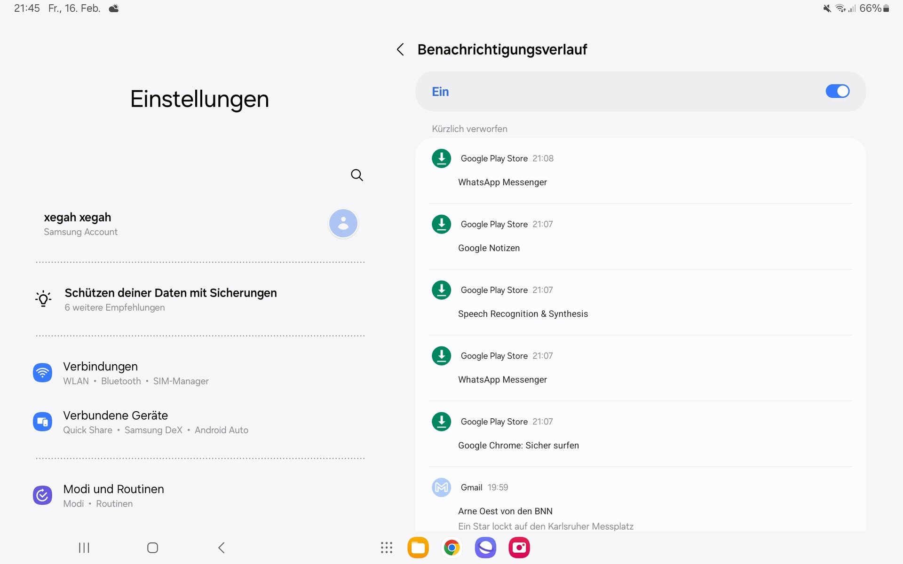Open the 21:08 WhatsApp Messenger notification

[x=641, y=170]
